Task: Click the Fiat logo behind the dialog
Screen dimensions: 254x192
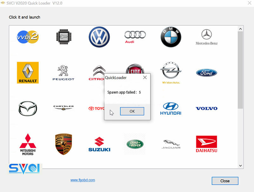Action: click(135, 69)
